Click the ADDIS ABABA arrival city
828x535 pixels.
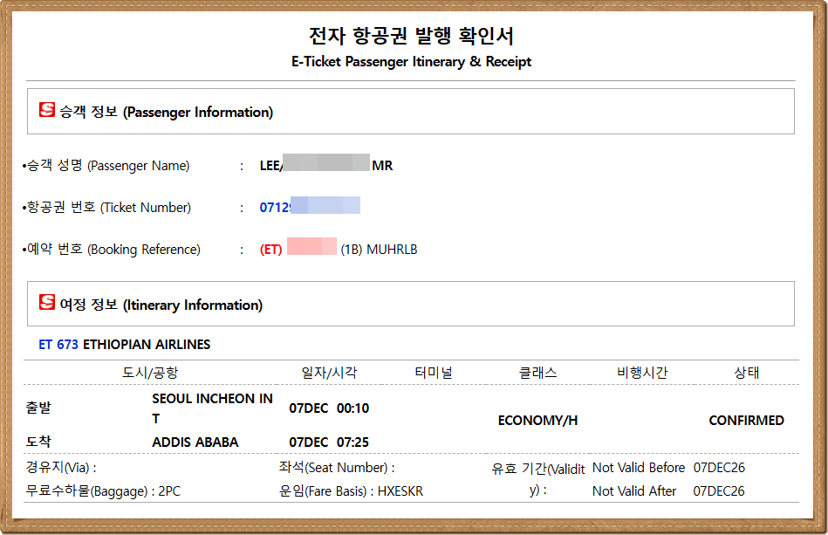point(195,442)
